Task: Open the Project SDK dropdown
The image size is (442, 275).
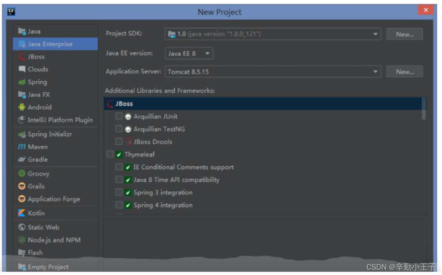Action: (x=273, y=34)
